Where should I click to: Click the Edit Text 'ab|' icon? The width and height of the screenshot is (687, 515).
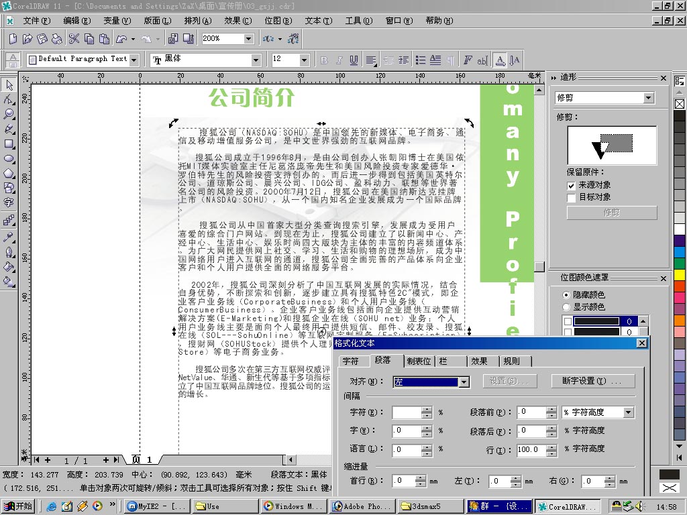[x=482, y=60]
